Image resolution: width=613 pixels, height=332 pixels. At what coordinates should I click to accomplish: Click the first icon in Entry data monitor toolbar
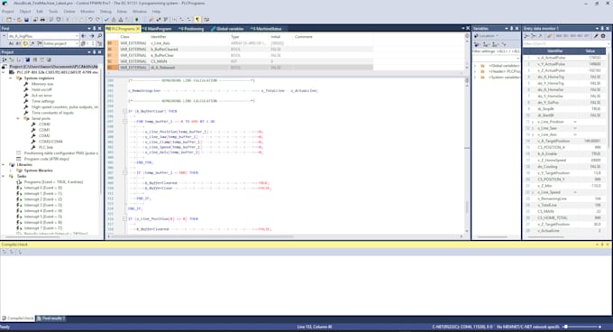(x=527, y=36)
